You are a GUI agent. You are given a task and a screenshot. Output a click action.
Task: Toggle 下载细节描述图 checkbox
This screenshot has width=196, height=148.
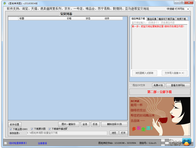pos(50,129)
